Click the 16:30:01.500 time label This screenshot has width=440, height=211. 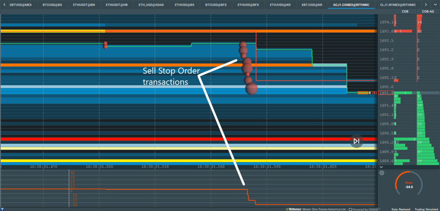tap(99, 167)
